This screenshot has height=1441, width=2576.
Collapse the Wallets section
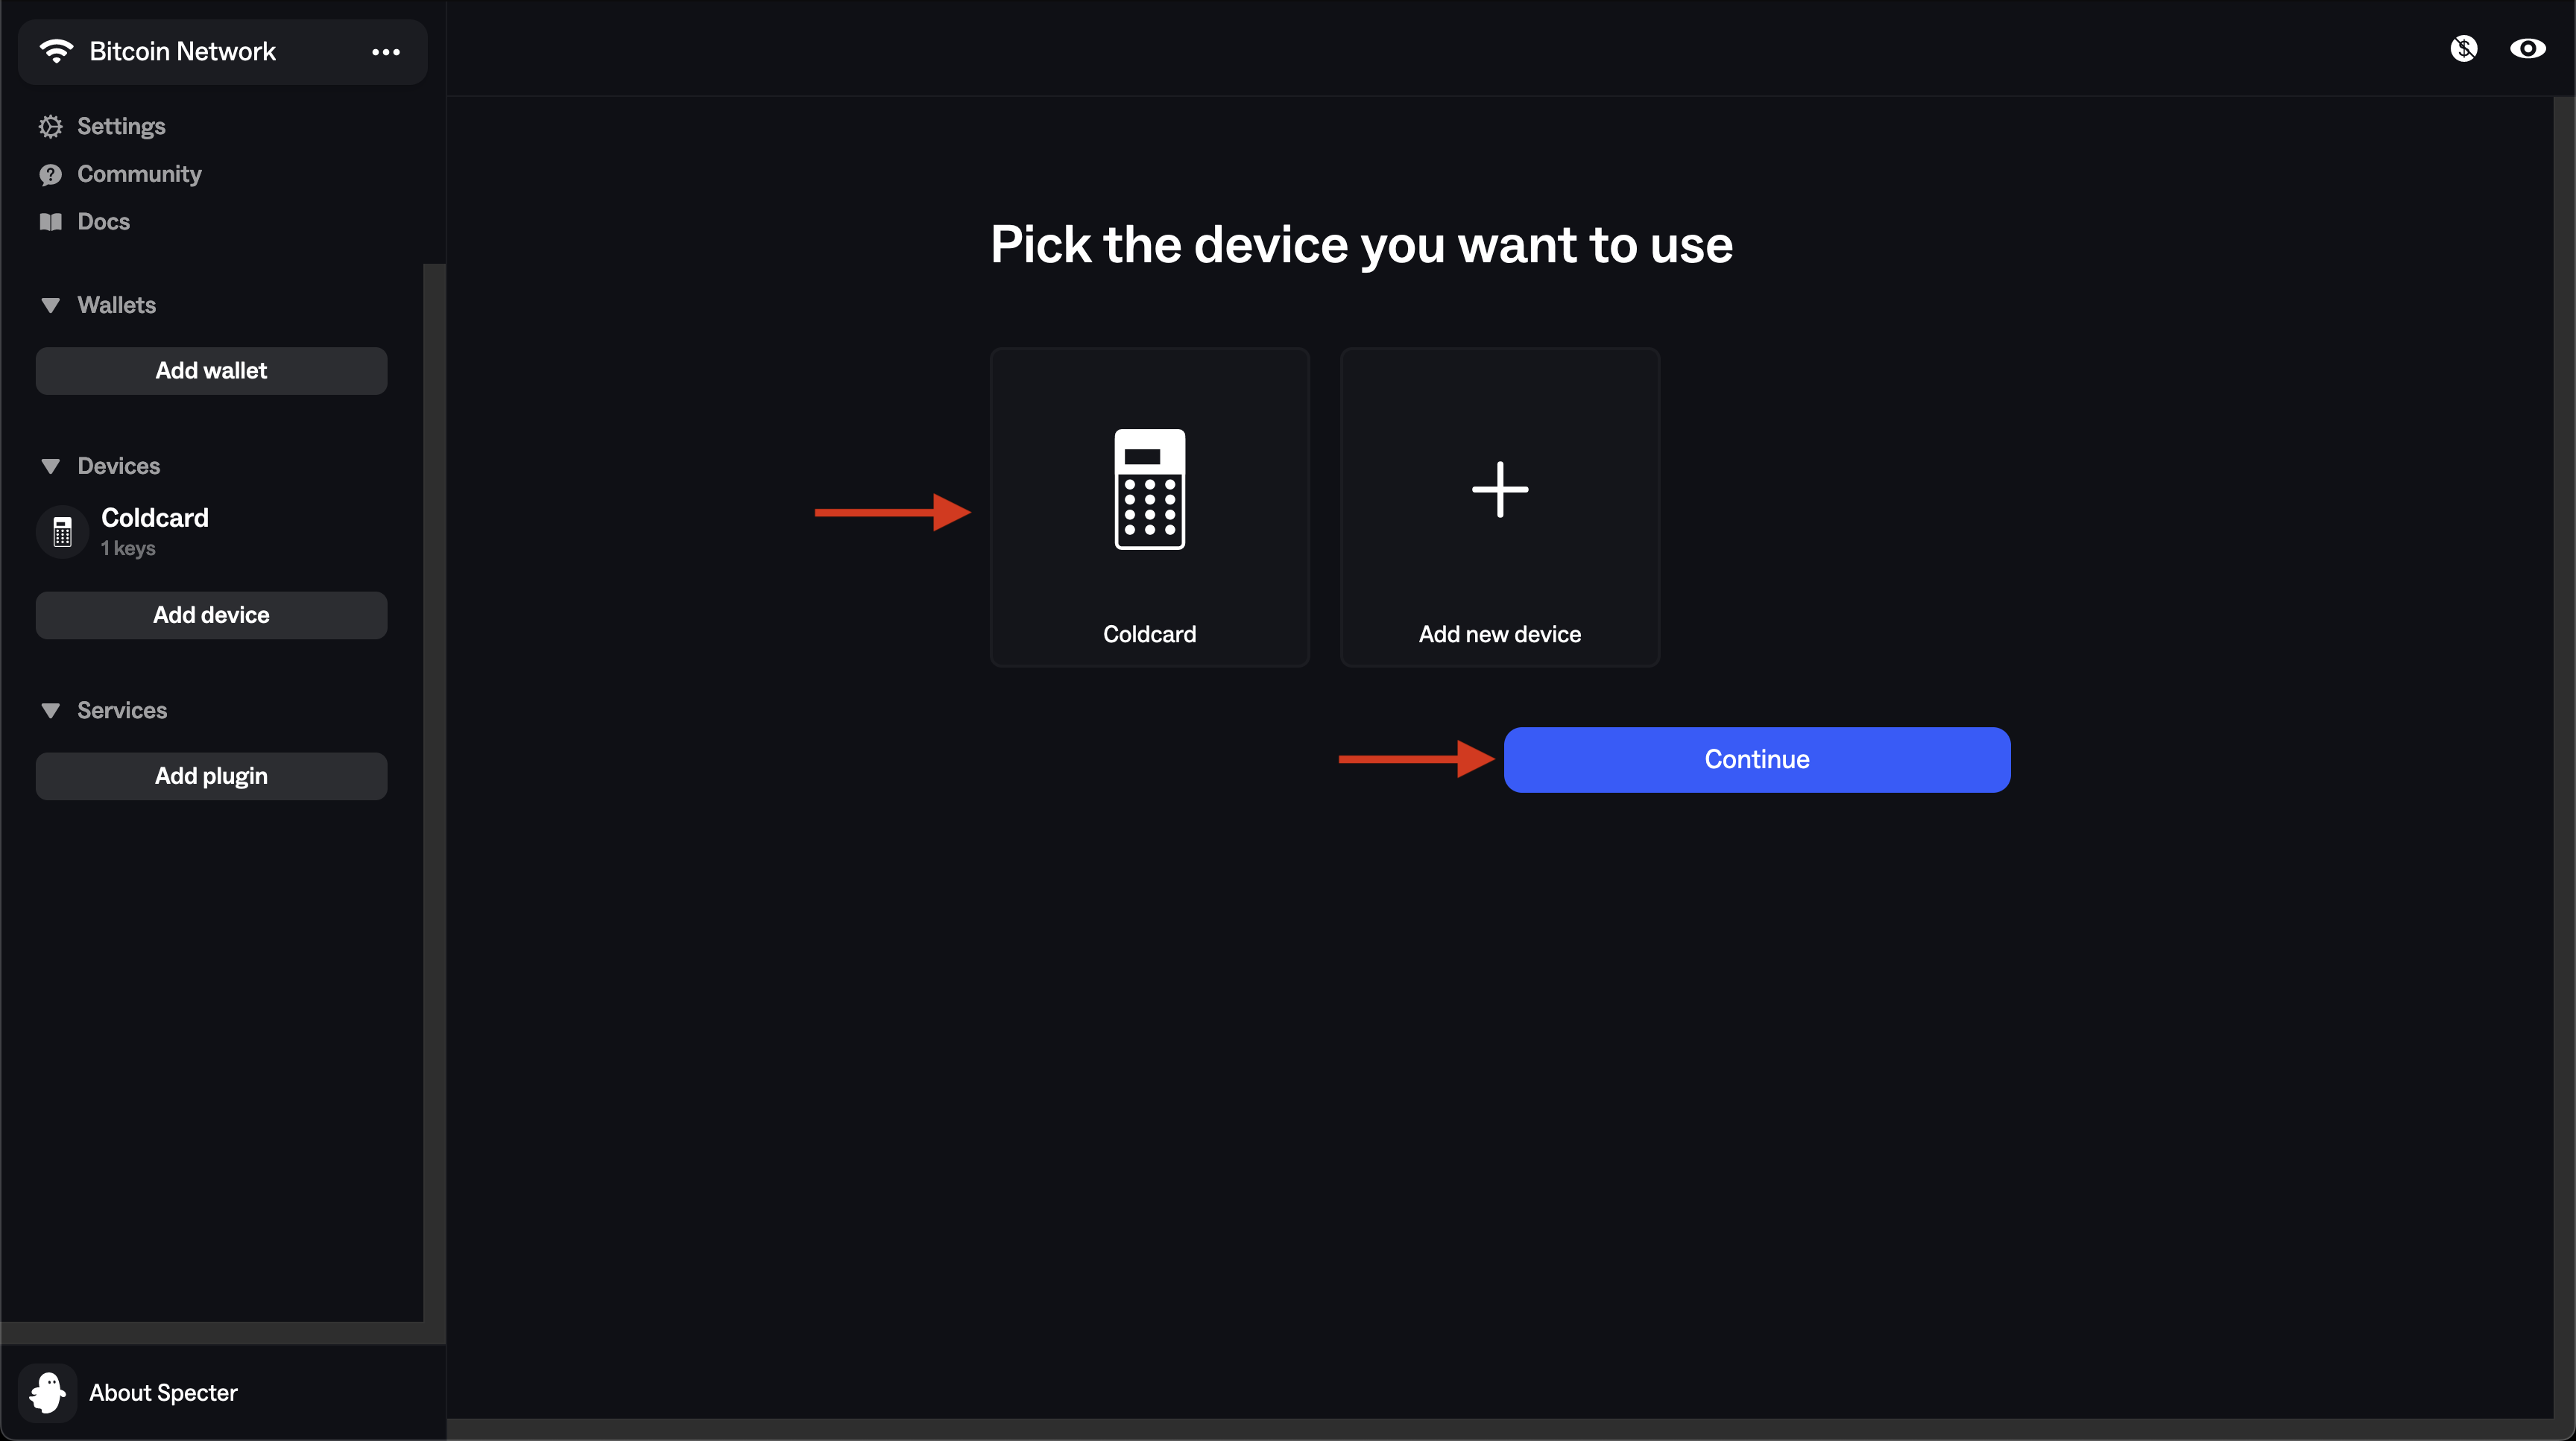(50, 305)
